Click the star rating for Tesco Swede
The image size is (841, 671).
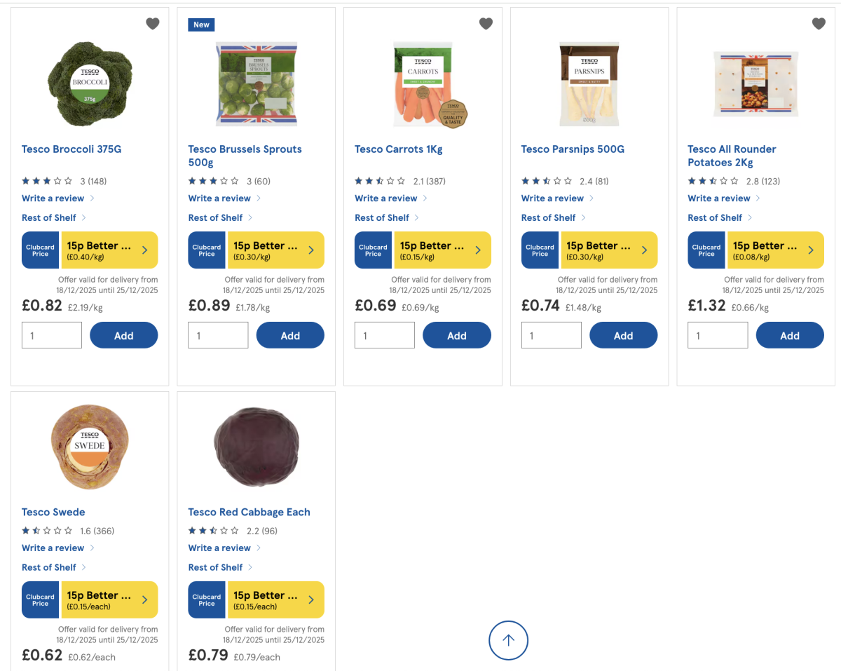tap(45, 530)
